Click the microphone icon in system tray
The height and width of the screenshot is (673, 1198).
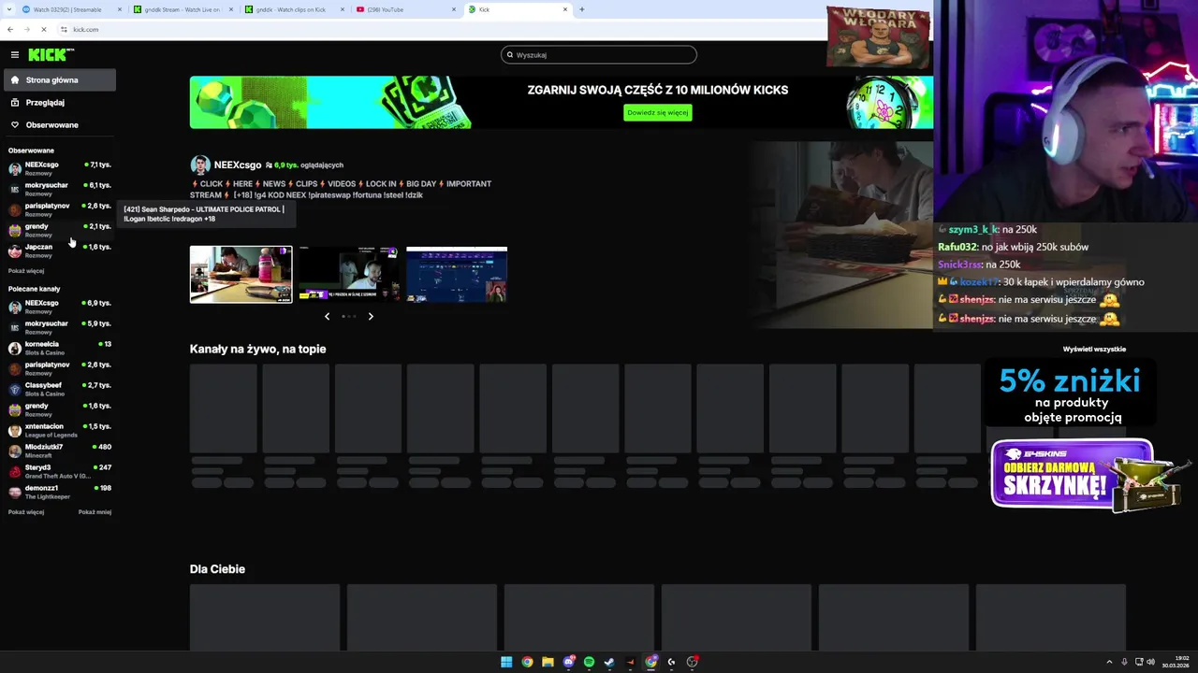pos(1124,662)
